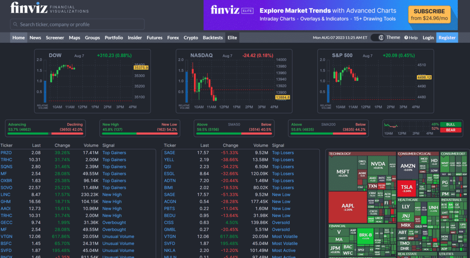
Task: Open the PBTS ticker link
Action: click(x=169, y=209)
